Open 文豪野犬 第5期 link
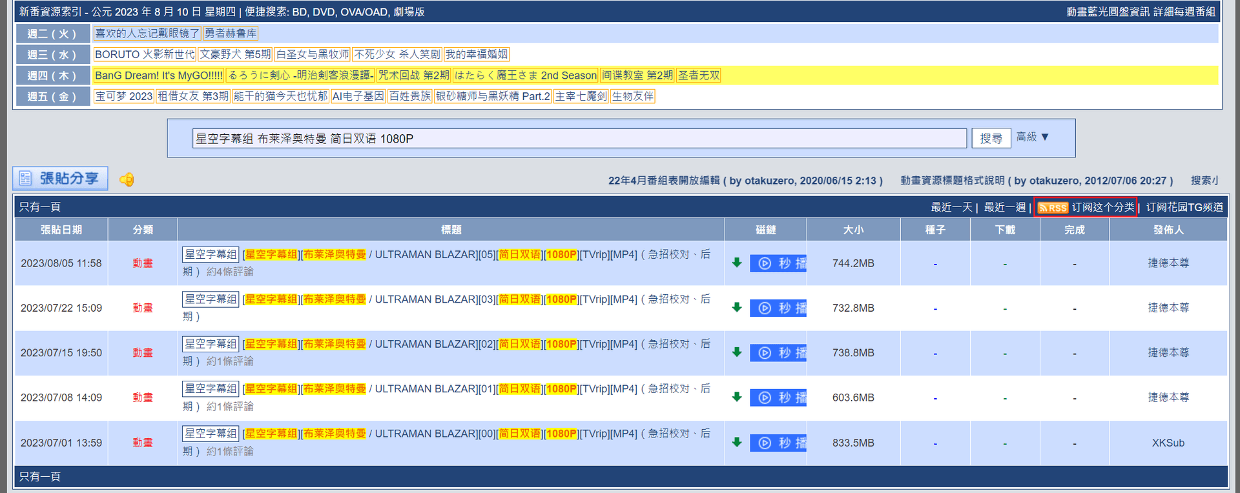The width and height of the screenshot is (1240, 493). click(235, 54)
